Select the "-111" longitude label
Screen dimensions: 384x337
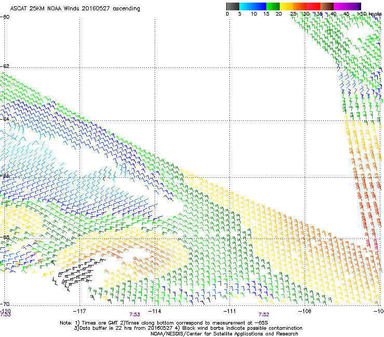pos(230,311)
